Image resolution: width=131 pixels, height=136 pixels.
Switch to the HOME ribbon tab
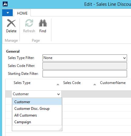22,13
